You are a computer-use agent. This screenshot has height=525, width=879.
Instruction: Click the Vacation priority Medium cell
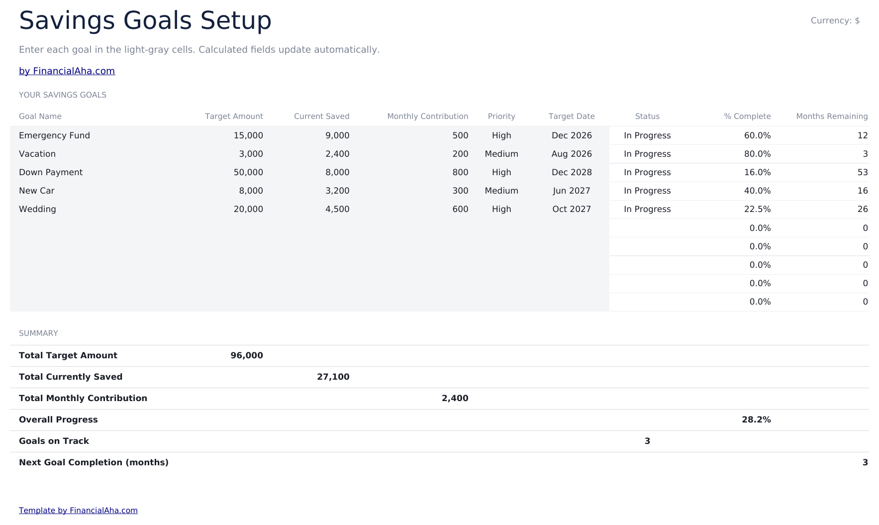501,154
